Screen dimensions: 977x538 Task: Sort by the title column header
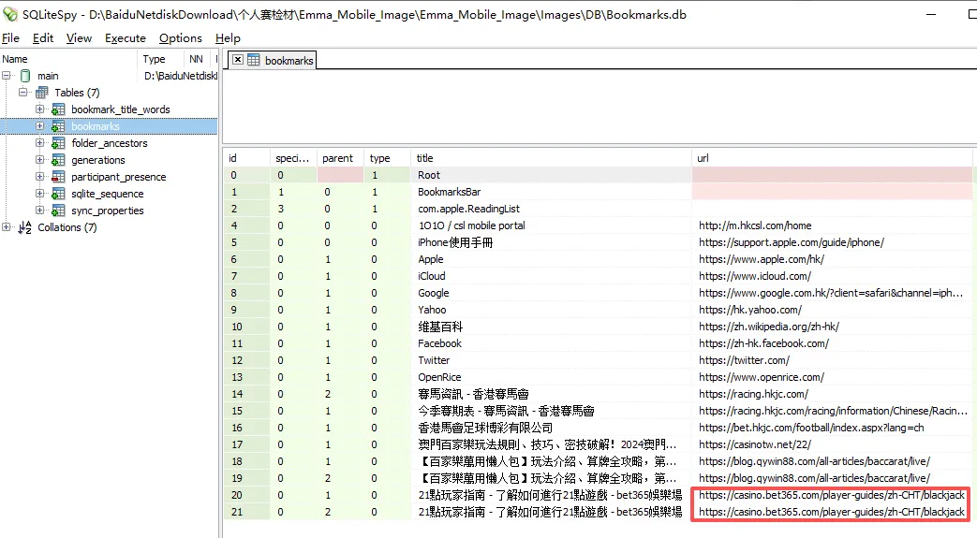pos(551,158)
